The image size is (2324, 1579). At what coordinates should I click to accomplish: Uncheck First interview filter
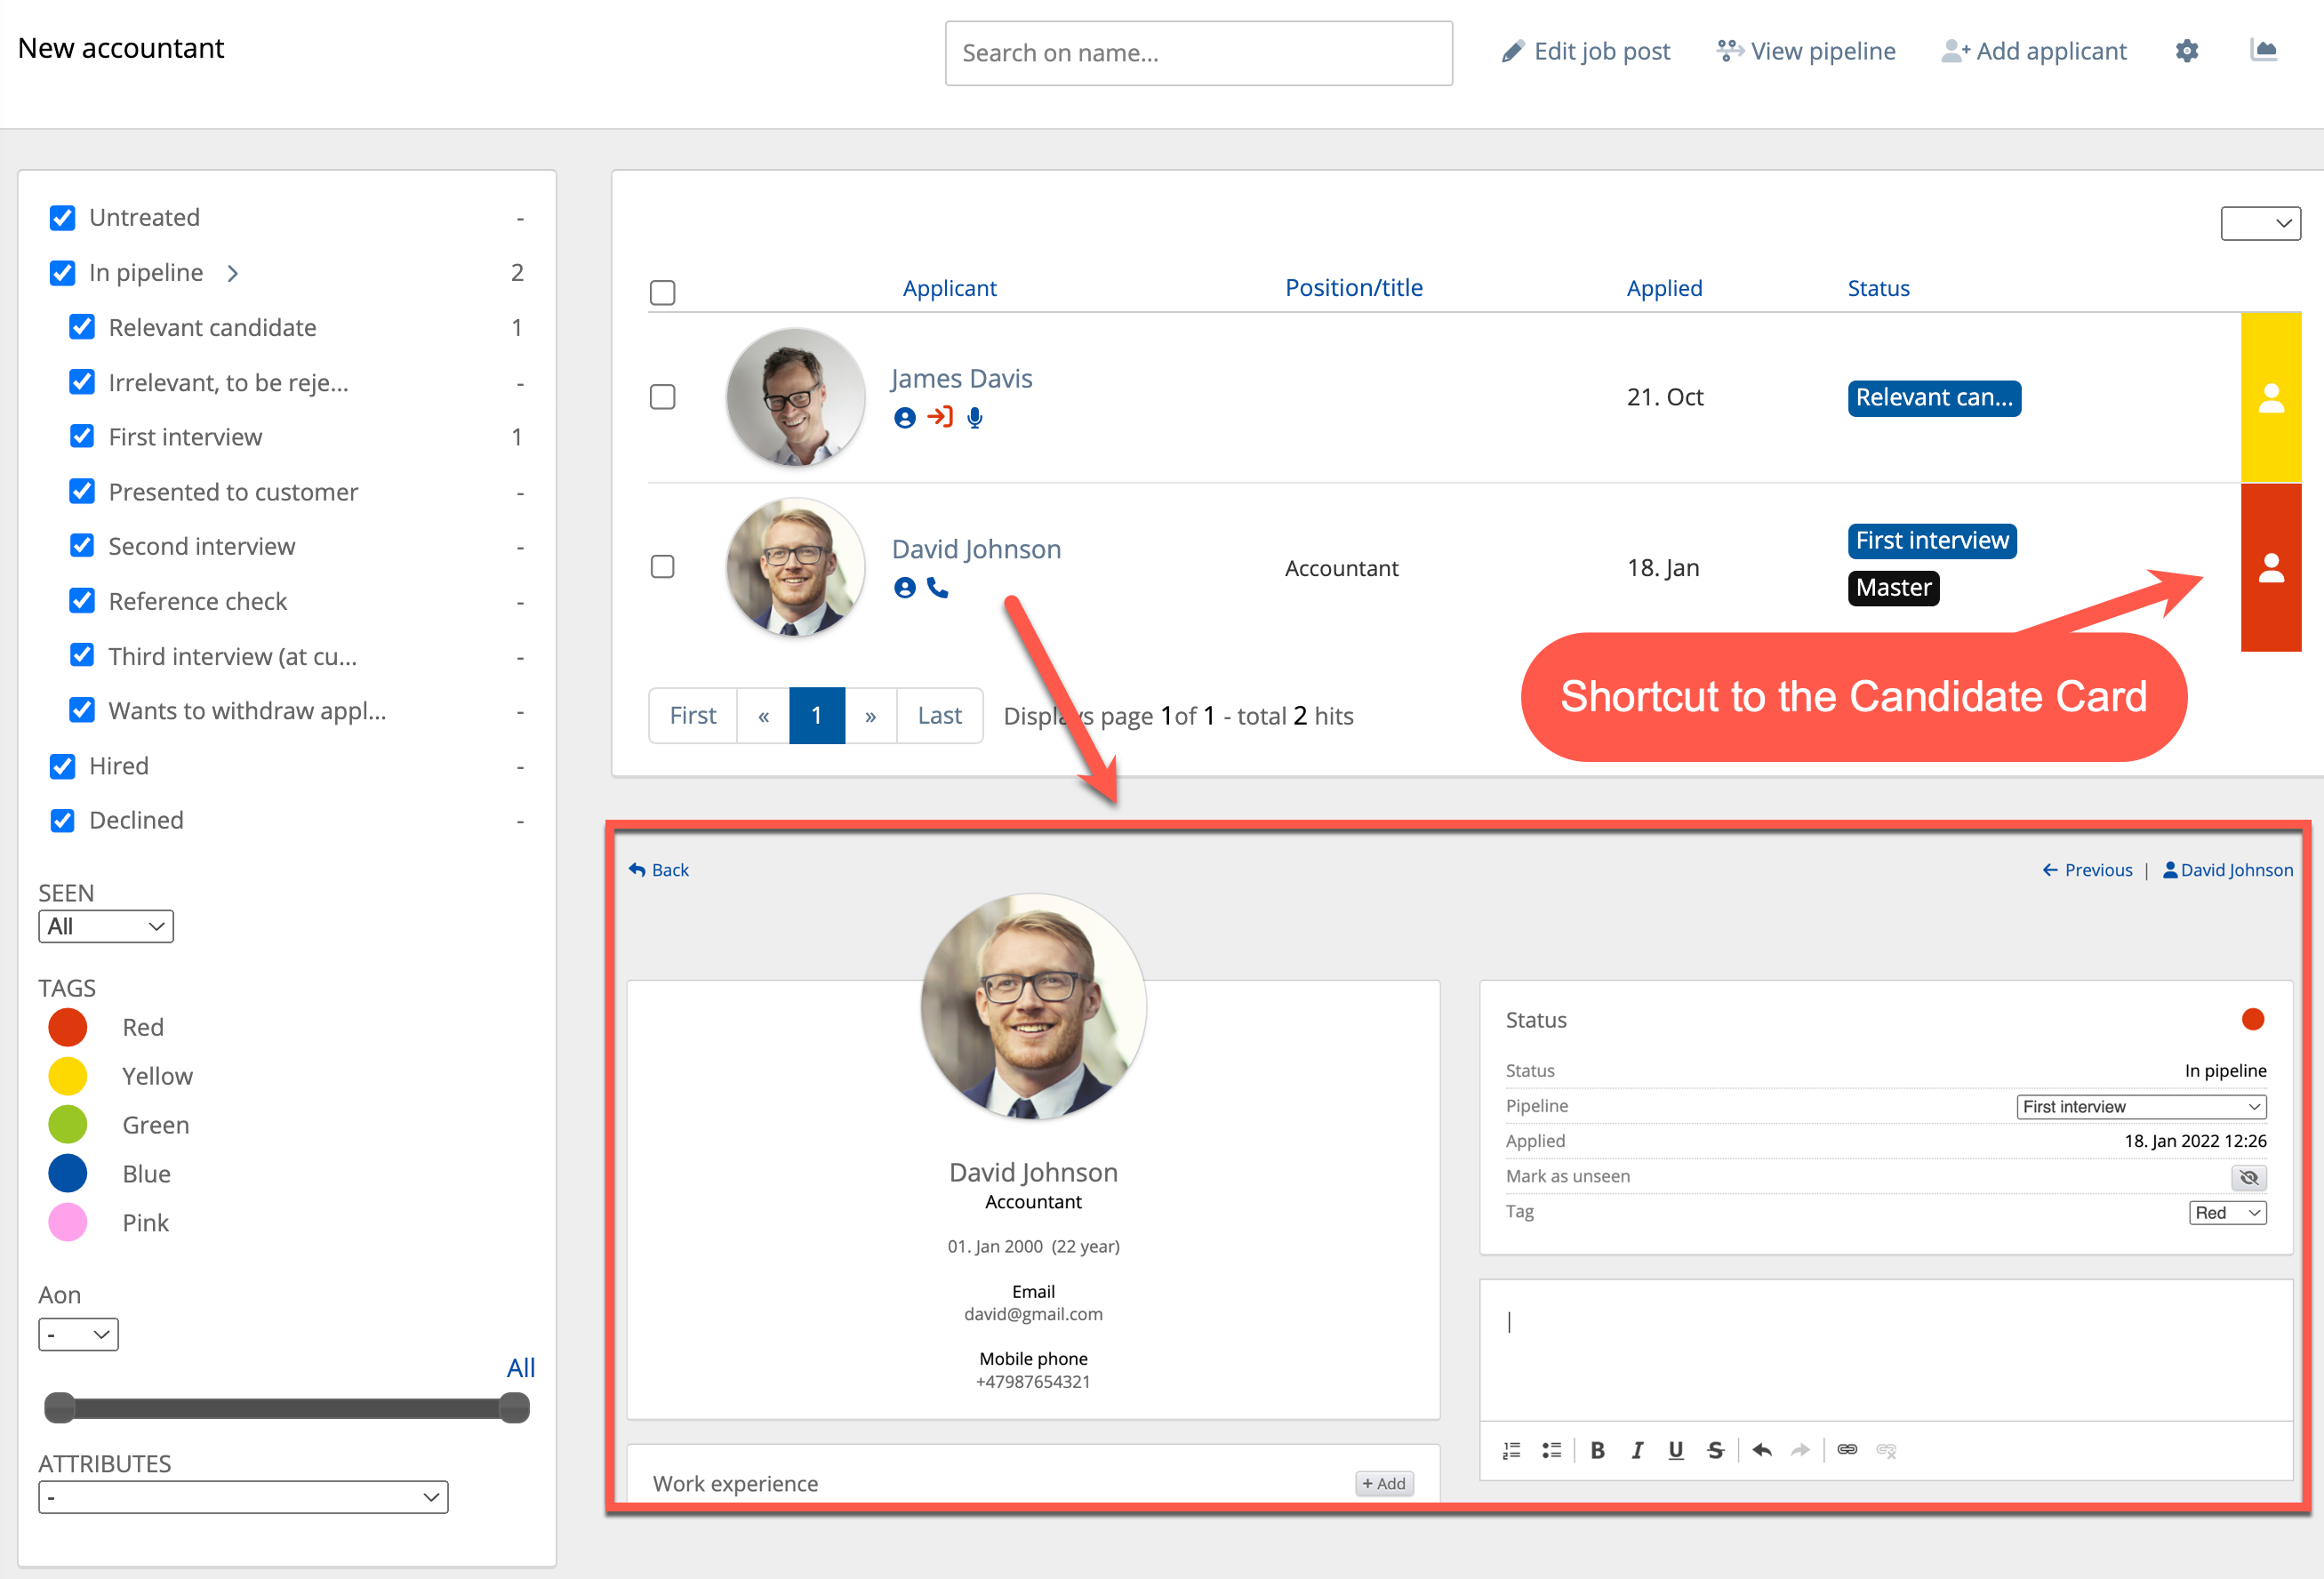82,437
